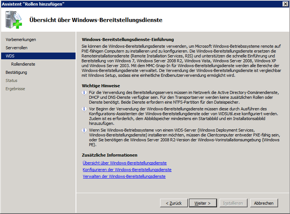This screenshot has width=290, height=214.
Task: Click the greyed-out Status step
Action: pos(12,81)
